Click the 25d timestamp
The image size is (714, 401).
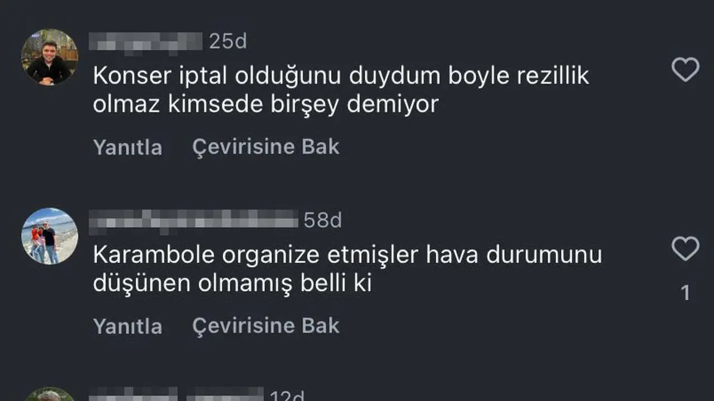point(228,42)
